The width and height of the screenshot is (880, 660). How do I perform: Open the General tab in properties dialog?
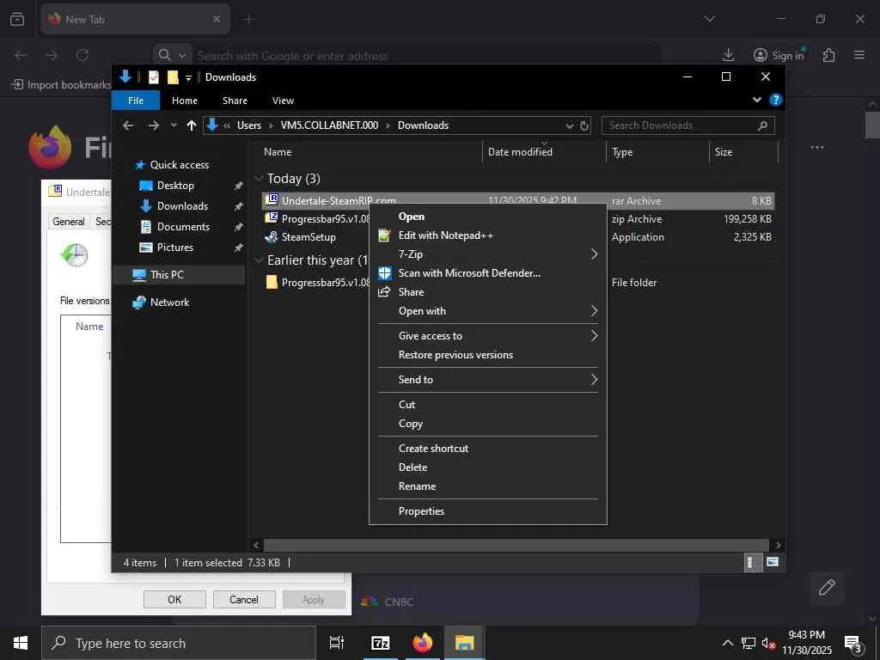69,222
